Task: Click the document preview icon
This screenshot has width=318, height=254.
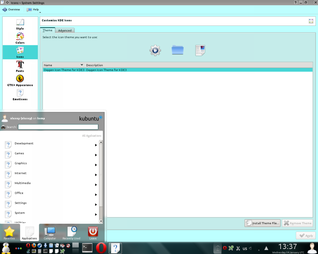Action: 200,50
